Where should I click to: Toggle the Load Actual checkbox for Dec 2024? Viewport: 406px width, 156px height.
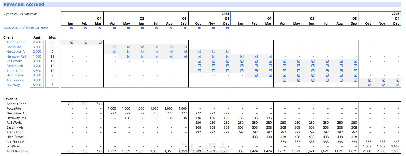(228, 28)
